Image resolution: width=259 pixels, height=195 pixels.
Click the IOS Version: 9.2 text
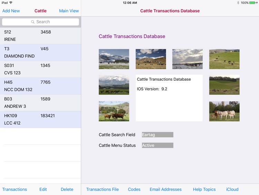(x=152, y=89)
